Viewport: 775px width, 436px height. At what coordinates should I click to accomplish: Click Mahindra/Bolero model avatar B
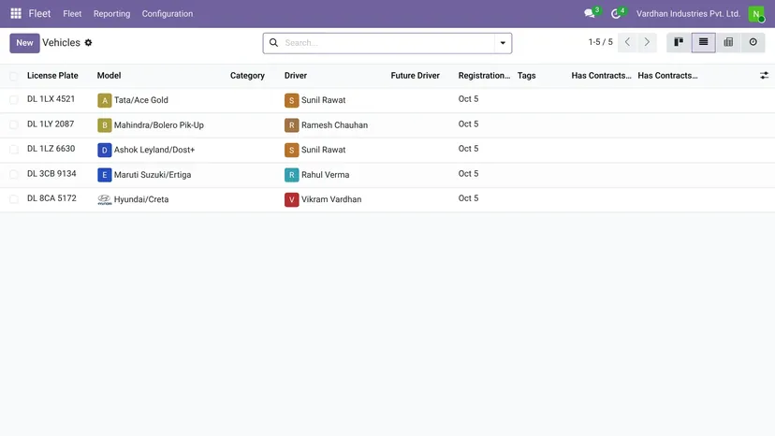[x=104, y=125]
